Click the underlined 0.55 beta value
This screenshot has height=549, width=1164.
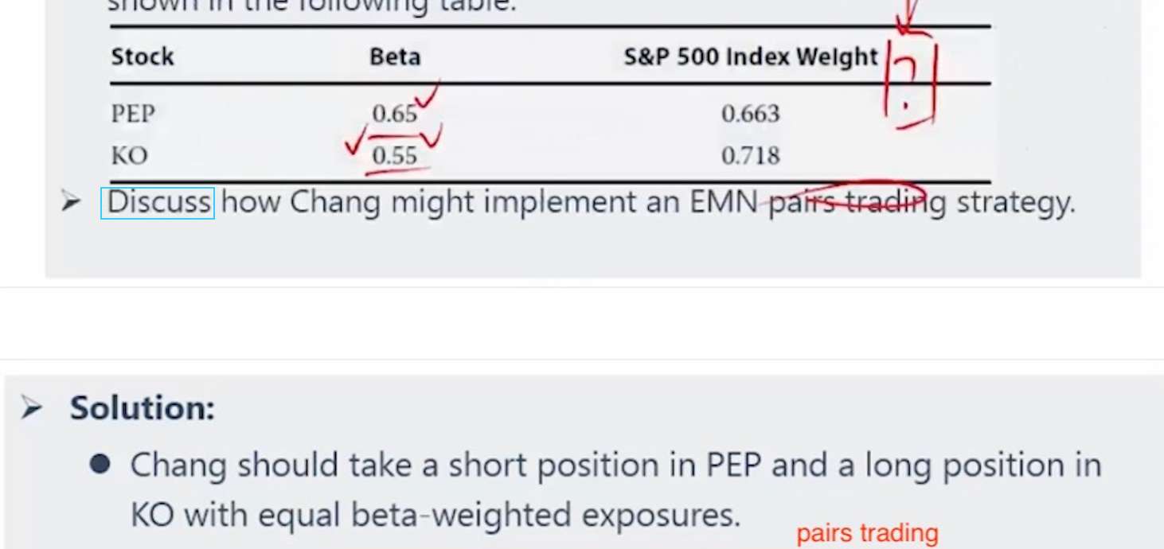coord(395,155)
